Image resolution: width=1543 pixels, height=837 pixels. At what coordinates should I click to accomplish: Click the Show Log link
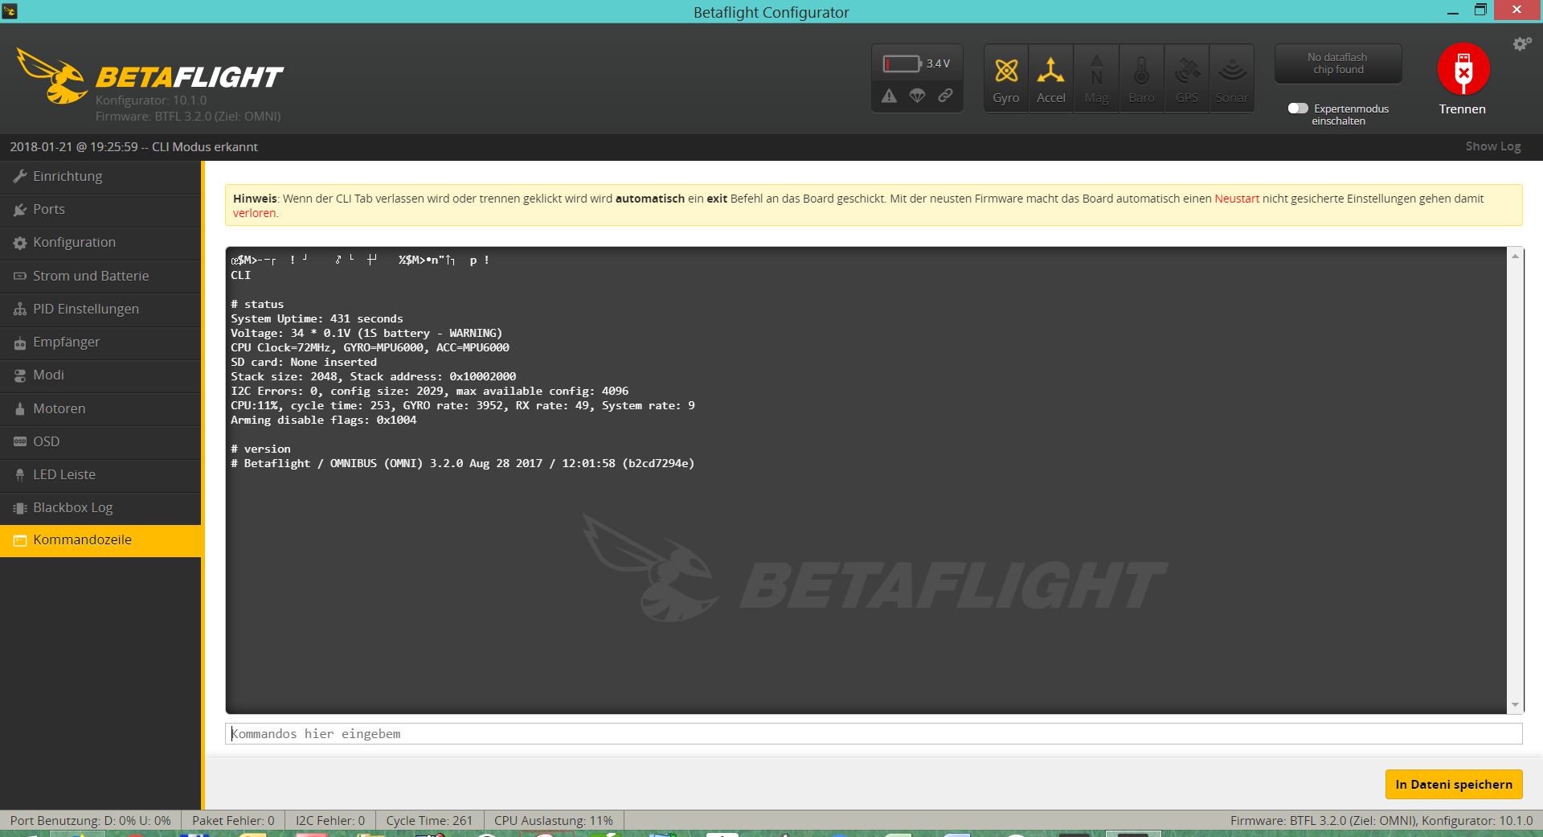pyautogui.click(x=1492, y=146)
